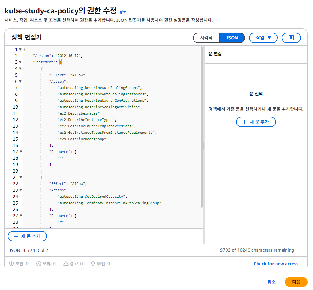Click "ec2:DescribeImages" line
Viewport: 313px width, 290px height.
(79, 113)
